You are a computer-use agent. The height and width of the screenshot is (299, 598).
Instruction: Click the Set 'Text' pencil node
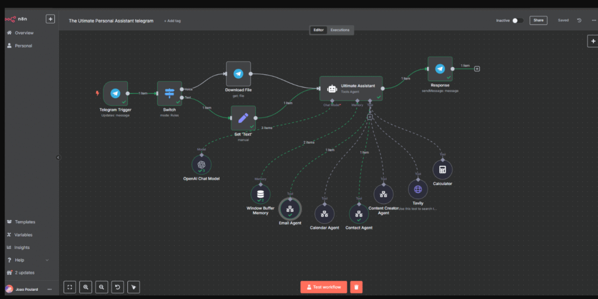[x=244, y=118]
